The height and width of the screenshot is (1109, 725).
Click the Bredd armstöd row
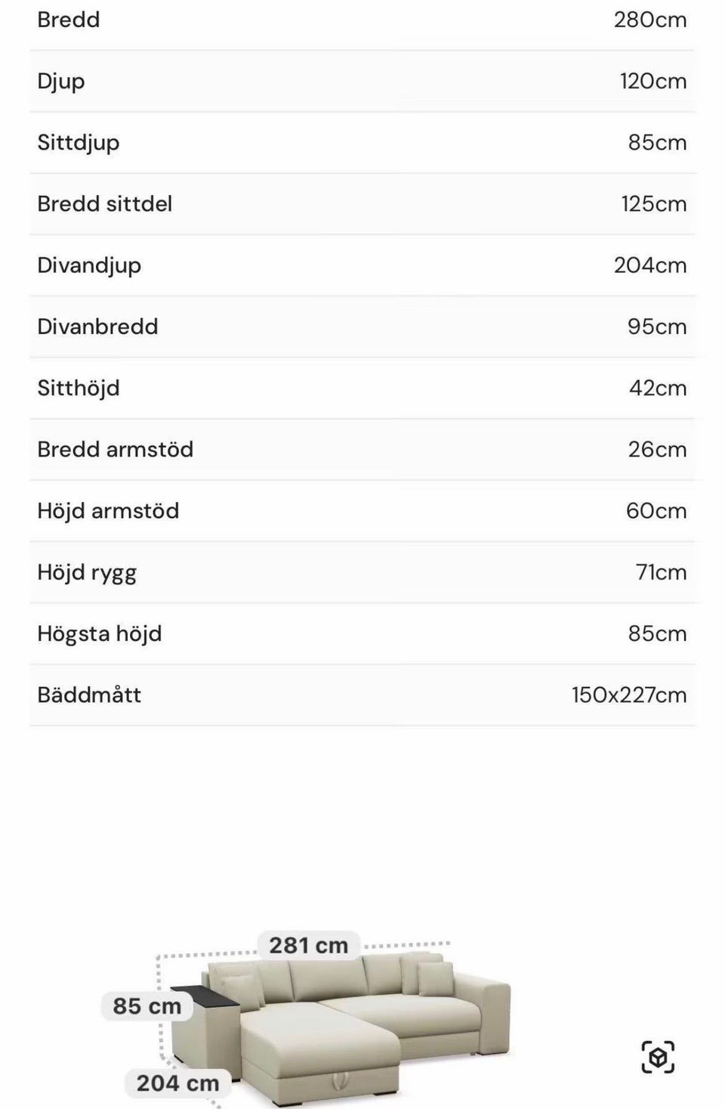coord(362,450)
